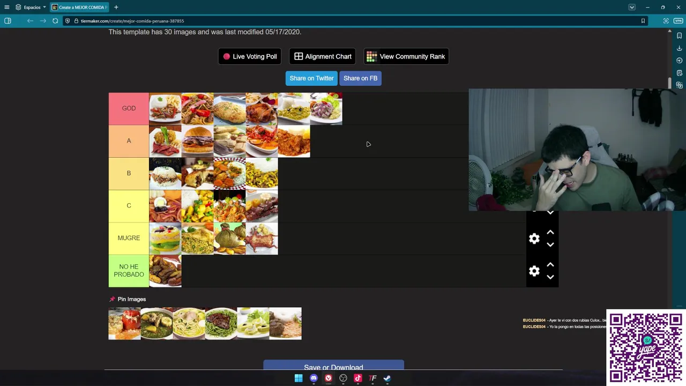686x386 pixels.
Task: Select the yellow-orange B tier label
Action: (129, 173)
